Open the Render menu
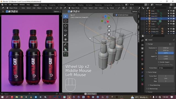The height and width of the screenshot is (99, 176). coord(15,5)
